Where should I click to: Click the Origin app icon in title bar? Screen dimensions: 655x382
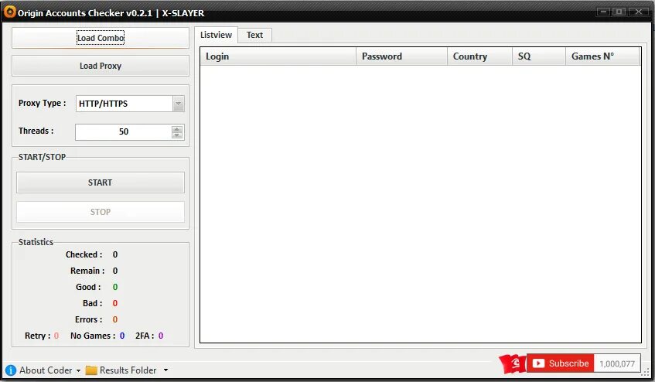(x=9, y=12)
